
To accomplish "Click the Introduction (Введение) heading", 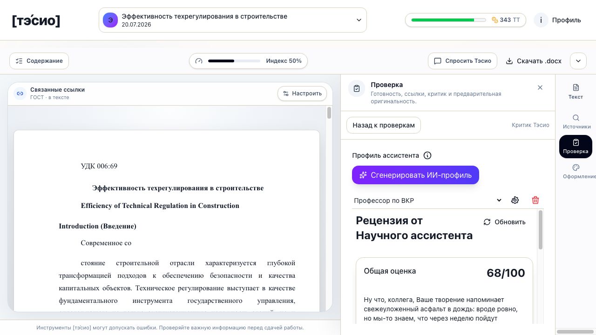I will point(98,226).
